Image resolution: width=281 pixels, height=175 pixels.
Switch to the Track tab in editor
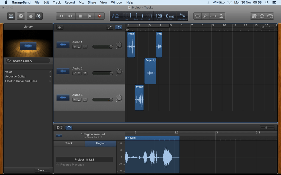pos(69,143)
